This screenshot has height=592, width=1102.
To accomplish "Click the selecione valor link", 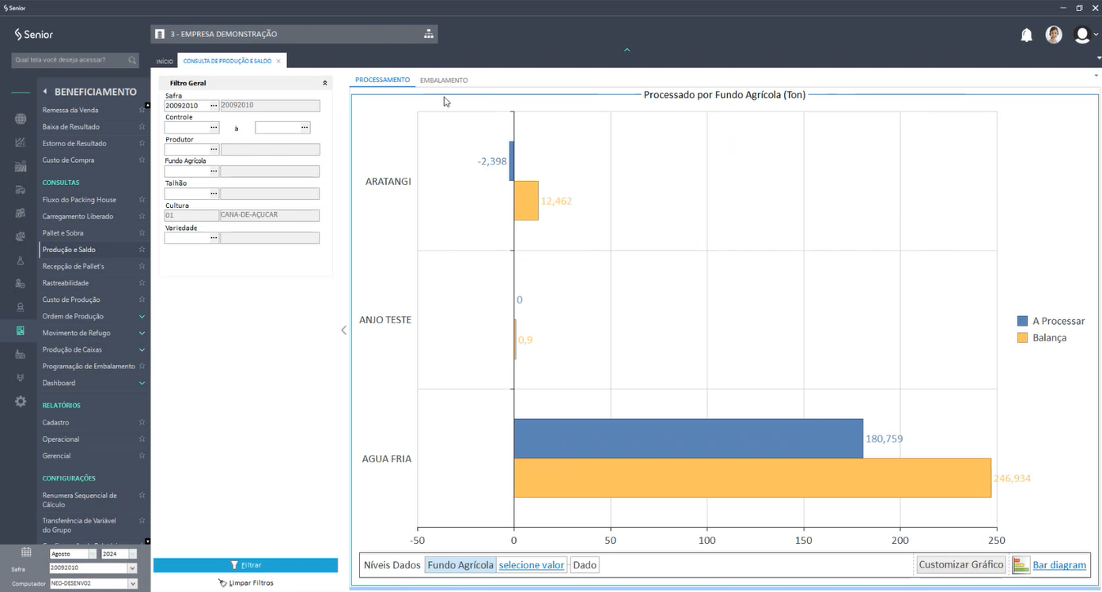I will pos(531,565).
